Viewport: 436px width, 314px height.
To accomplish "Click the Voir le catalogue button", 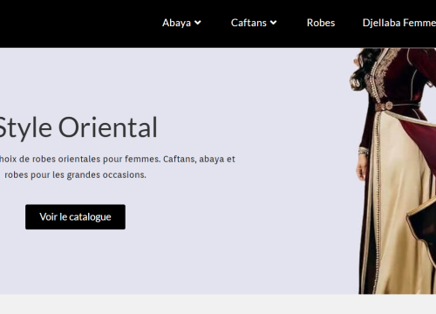I will (75, 217).
